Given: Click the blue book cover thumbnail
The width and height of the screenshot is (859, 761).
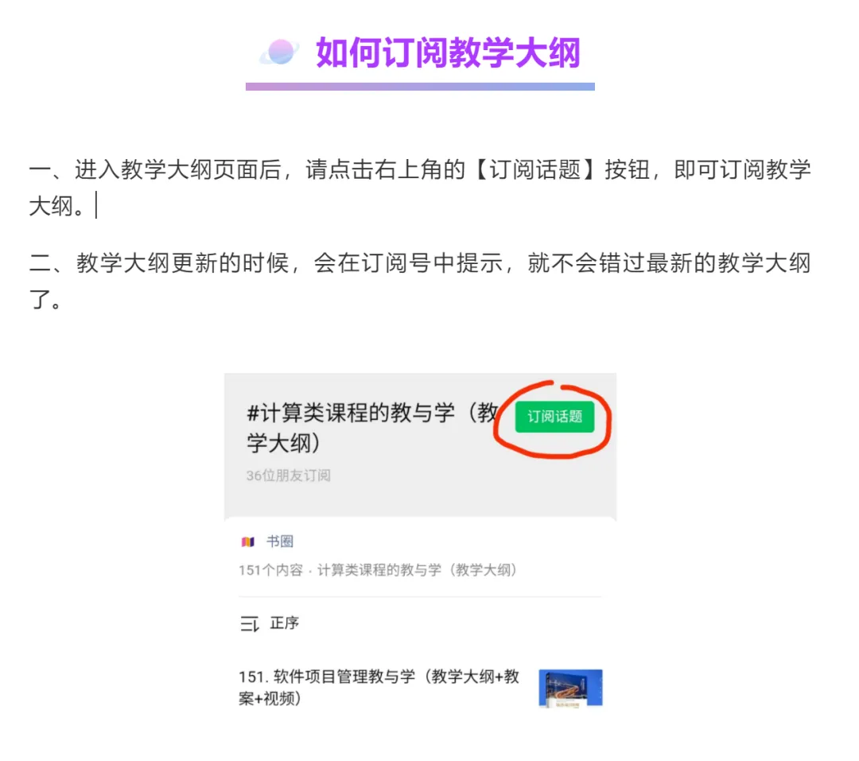Looking at the screenshot, I should (x=570, y=688).
